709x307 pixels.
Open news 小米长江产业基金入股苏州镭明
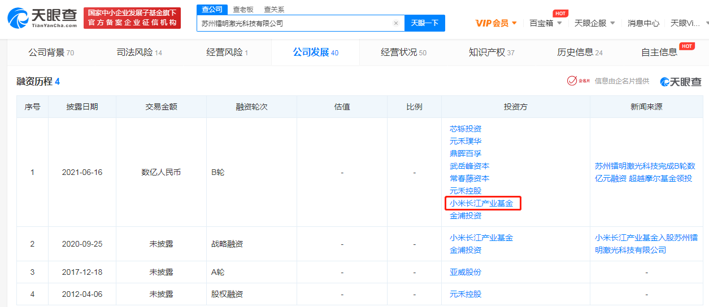646,244
